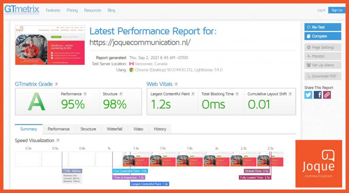Click the Time to Interactive marker label

128,177
